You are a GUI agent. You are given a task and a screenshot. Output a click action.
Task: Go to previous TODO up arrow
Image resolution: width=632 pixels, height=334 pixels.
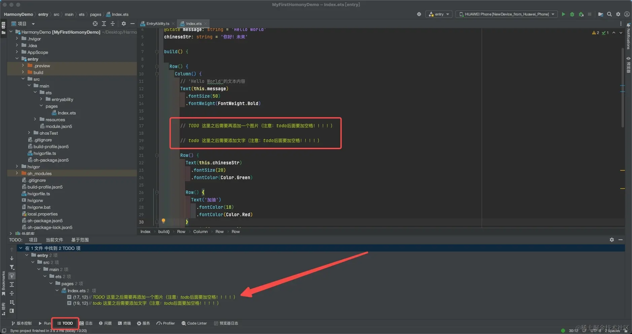(12, 249)
